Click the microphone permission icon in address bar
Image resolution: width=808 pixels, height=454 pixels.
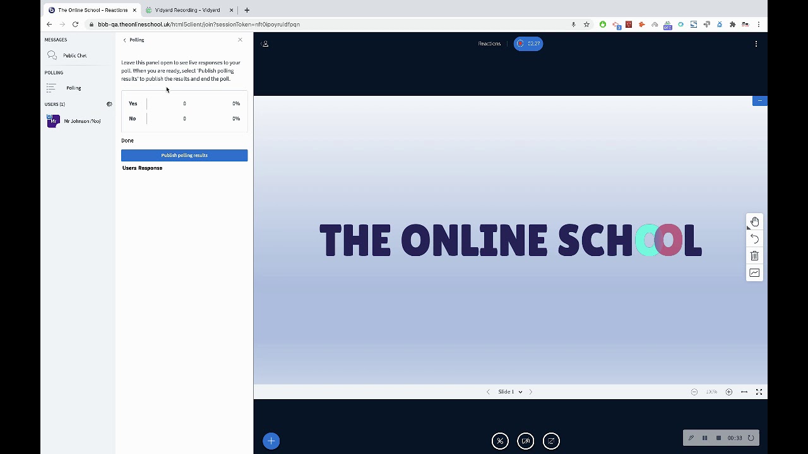(573, 24)
